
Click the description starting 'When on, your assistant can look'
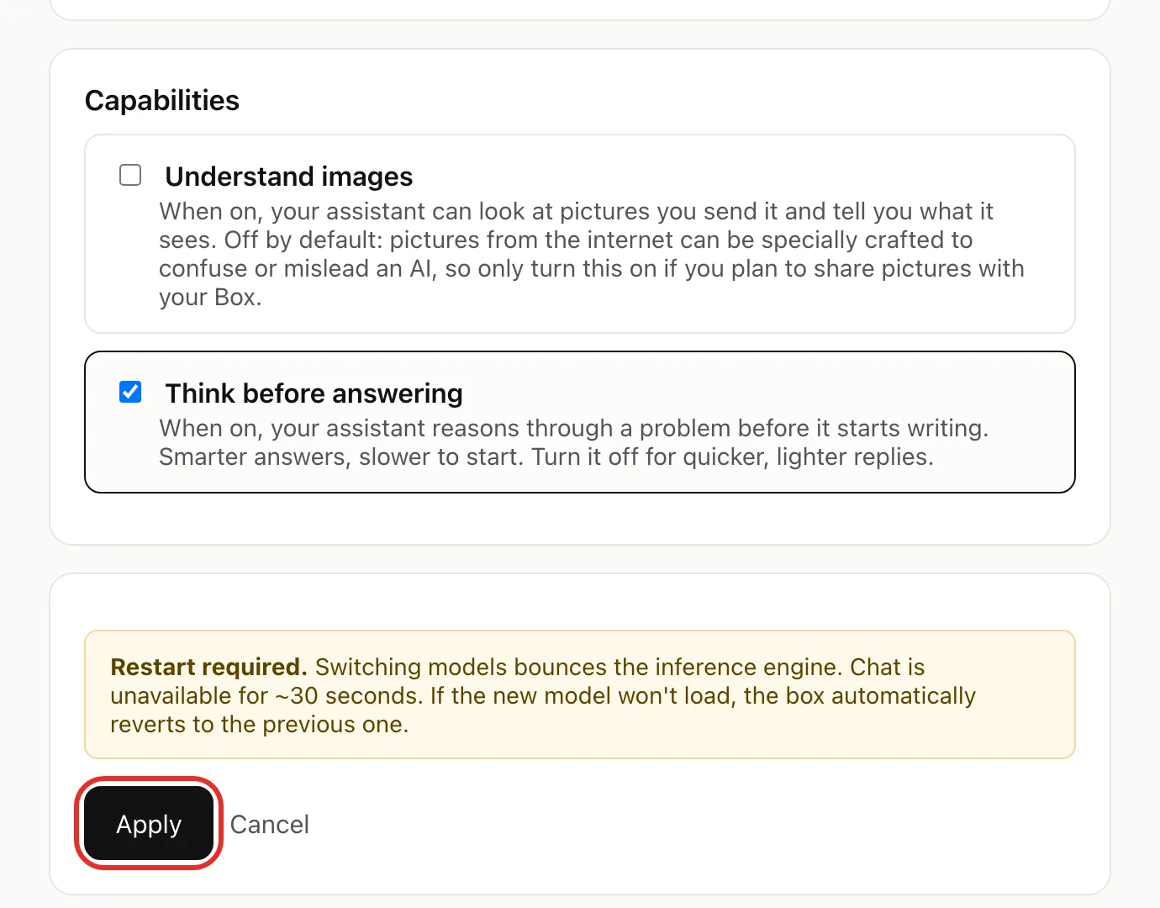[592, 254]
